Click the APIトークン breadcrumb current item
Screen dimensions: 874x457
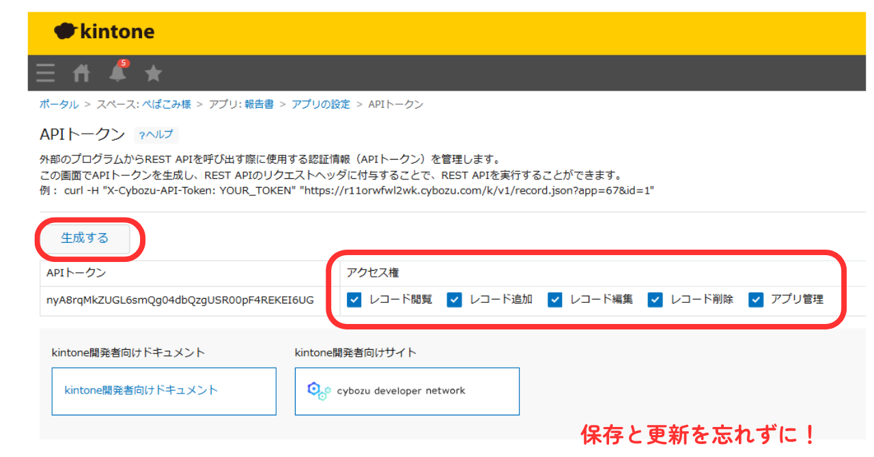point(396,104)
